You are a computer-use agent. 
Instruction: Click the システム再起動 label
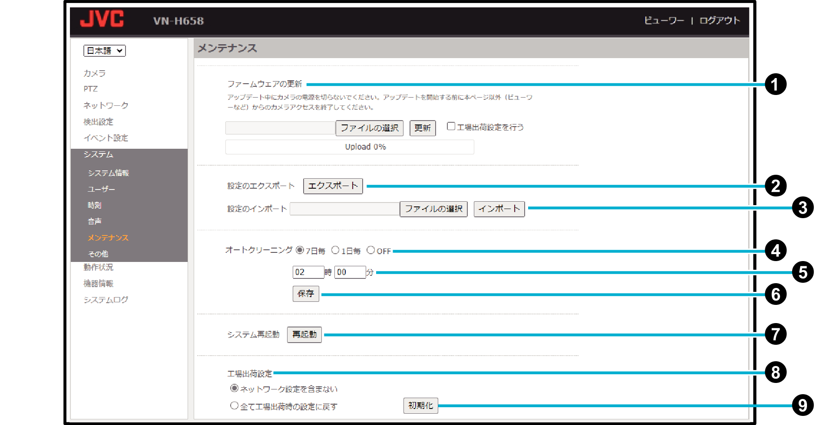pos(254,335)
